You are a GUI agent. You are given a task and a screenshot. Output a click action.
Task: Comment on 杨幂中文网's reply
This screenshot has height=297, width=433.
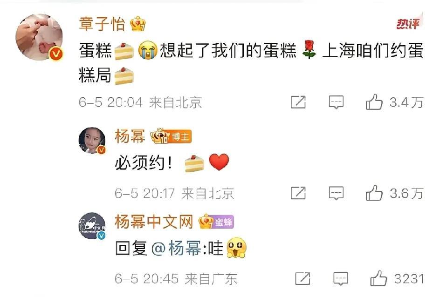pyautogui.click(x=341, y=279)
